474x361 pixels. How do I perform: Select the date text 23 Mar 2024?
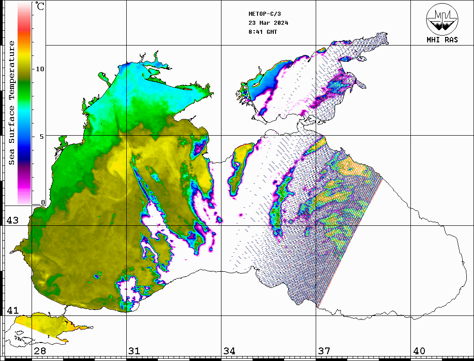point(268,23)
